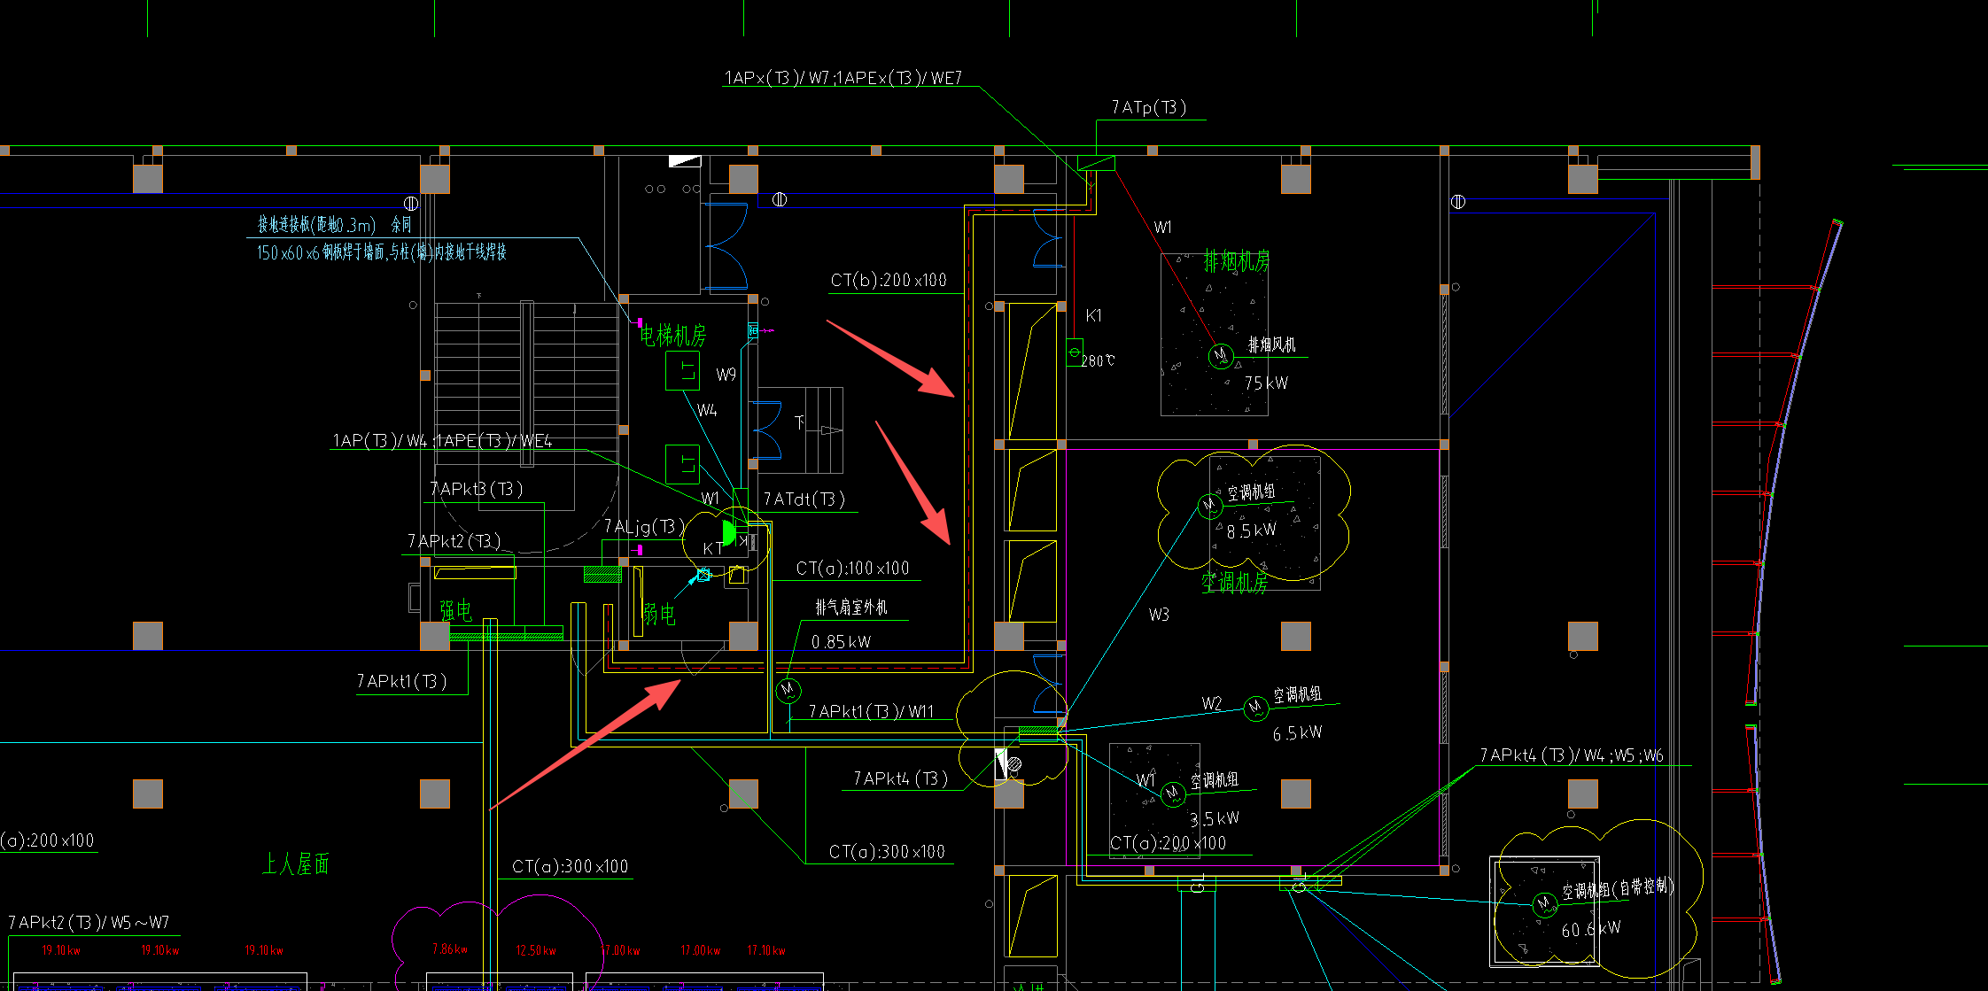Select the 排烟机房 room name text
Screen dimensions: 1988x991
point(1237,260)
